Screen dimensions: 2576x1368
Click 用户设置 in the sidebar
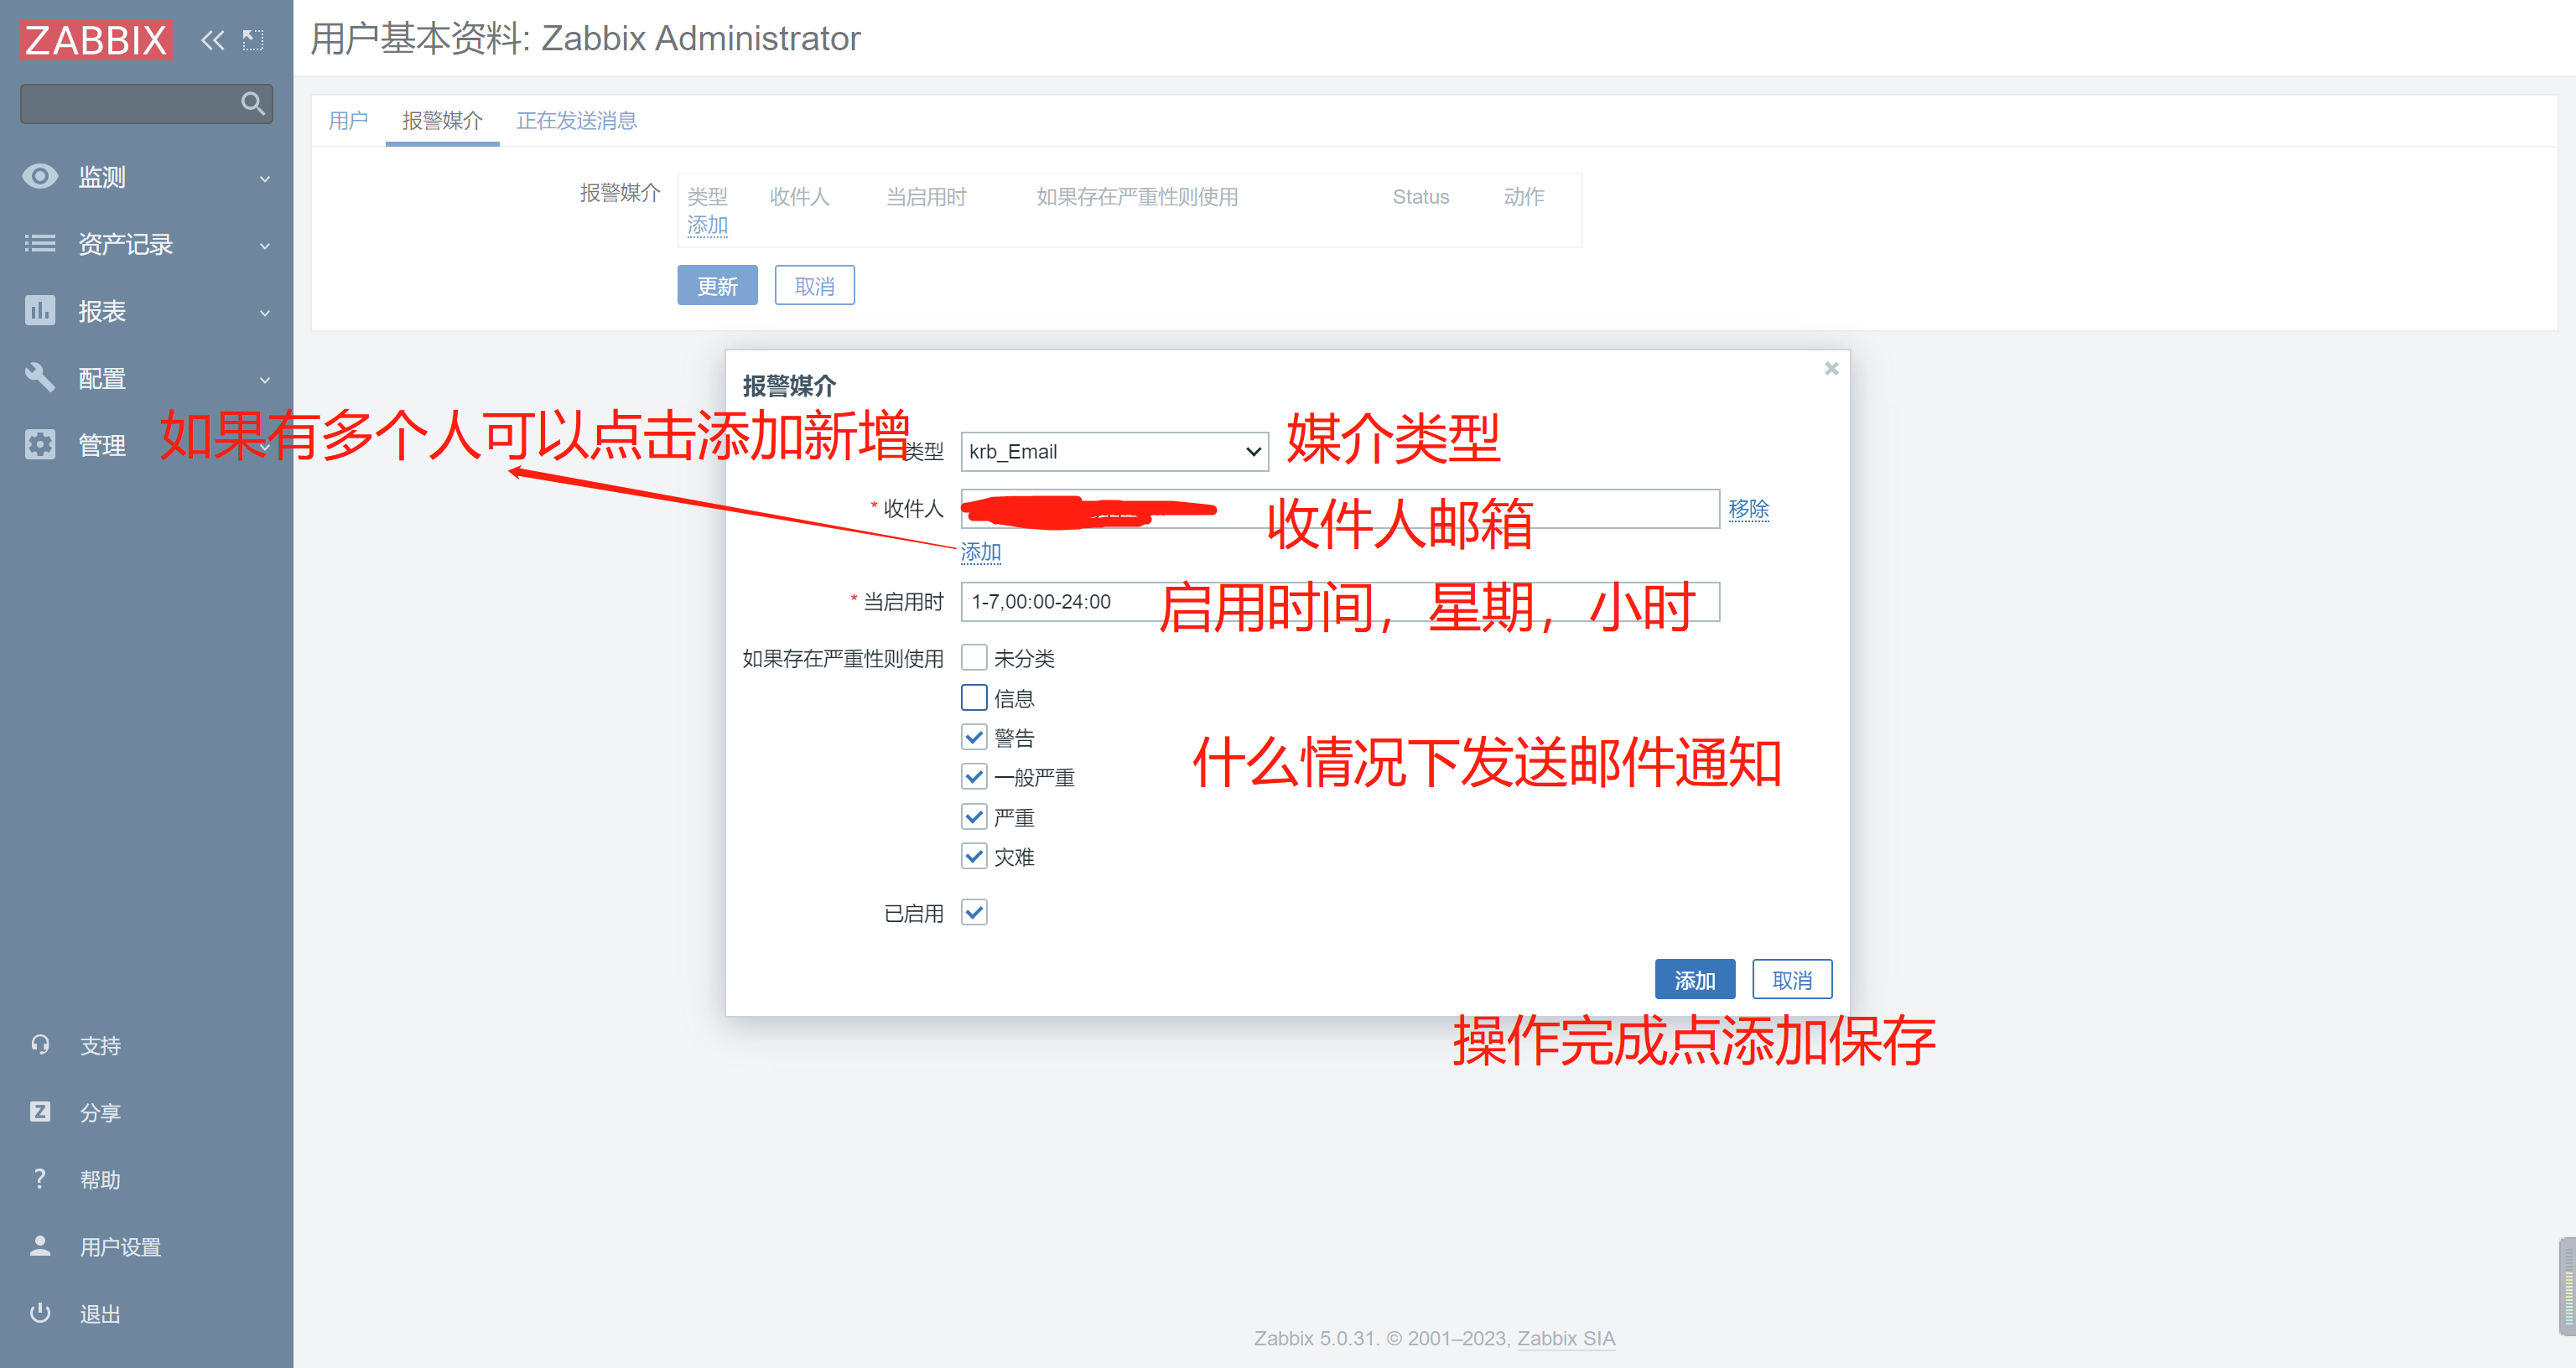click(x=120, y=1247)
